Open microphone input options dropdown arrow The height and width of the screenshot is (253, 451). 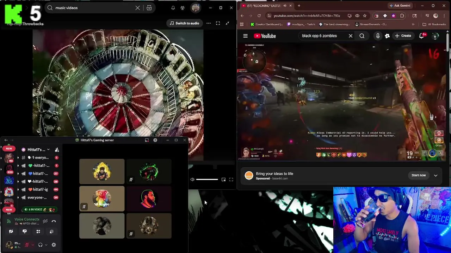tap(33, 245)
